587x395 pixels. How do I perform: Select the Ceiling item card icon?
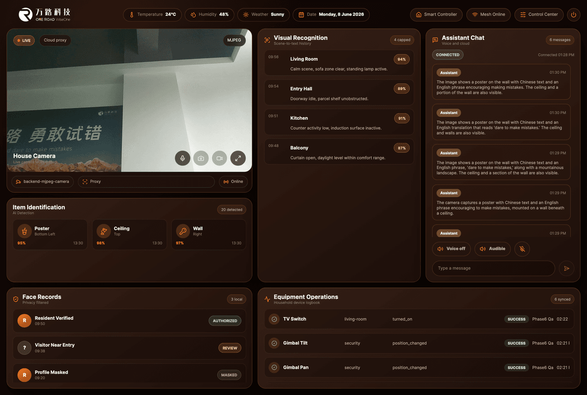103,231
